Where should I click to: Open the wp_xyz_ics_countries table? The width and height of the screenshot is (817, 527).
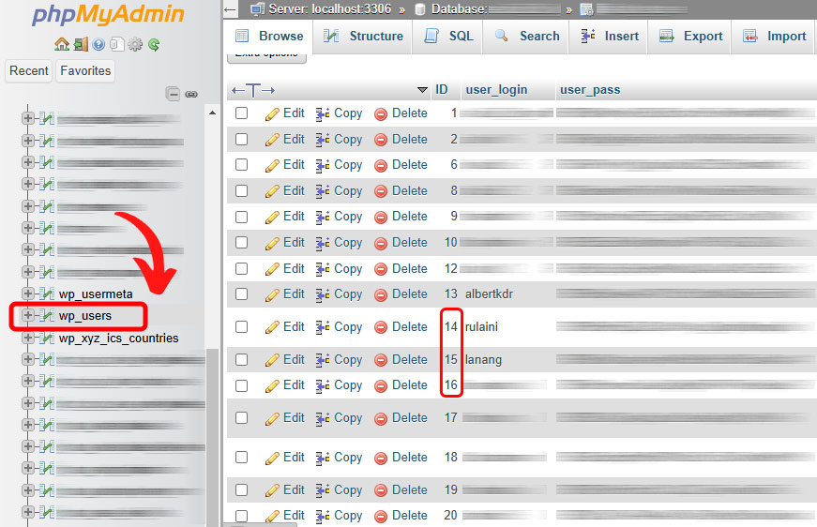click(x=118, y=339)
